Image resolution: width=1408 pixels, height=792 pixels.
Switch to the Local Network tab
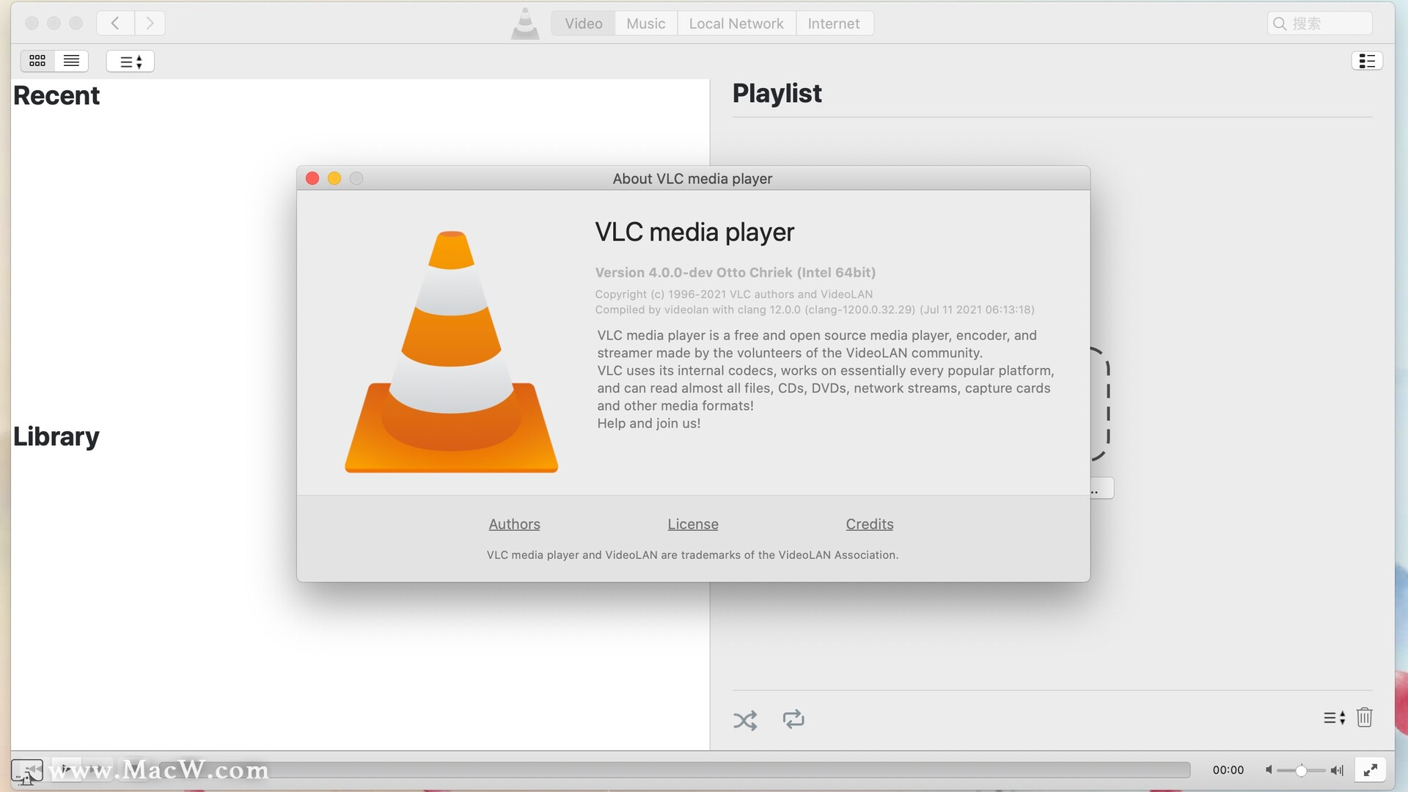coord(736,23)
